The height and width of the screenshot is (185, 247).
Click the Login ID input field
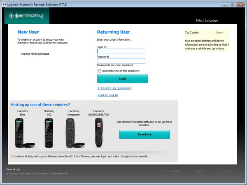tap(121, 51)
